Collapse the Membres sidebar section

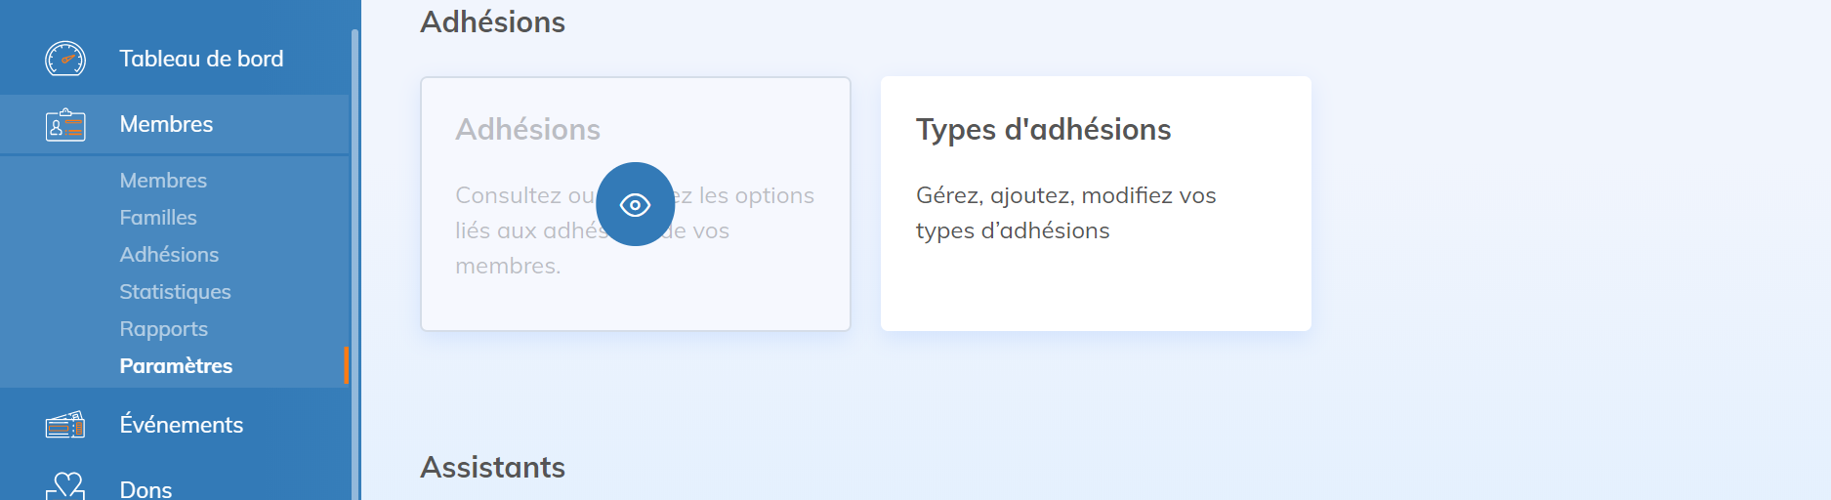166,124
